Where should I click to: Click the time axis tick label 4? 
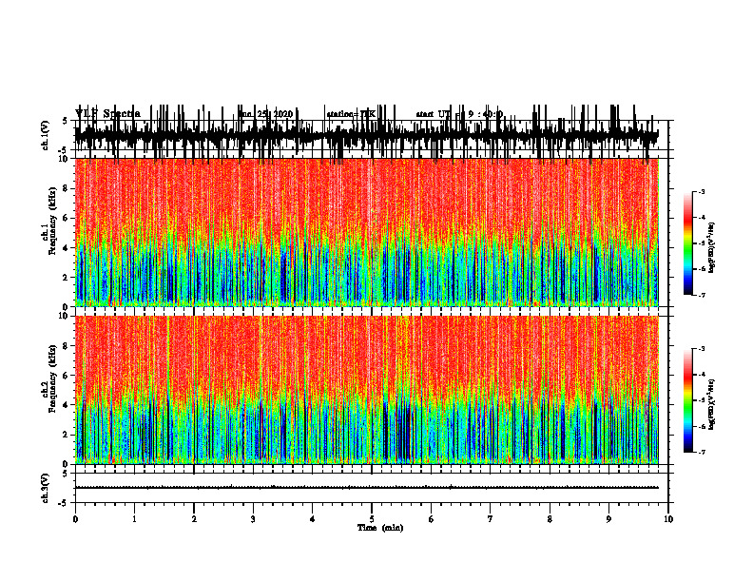(x=313, y=519)
